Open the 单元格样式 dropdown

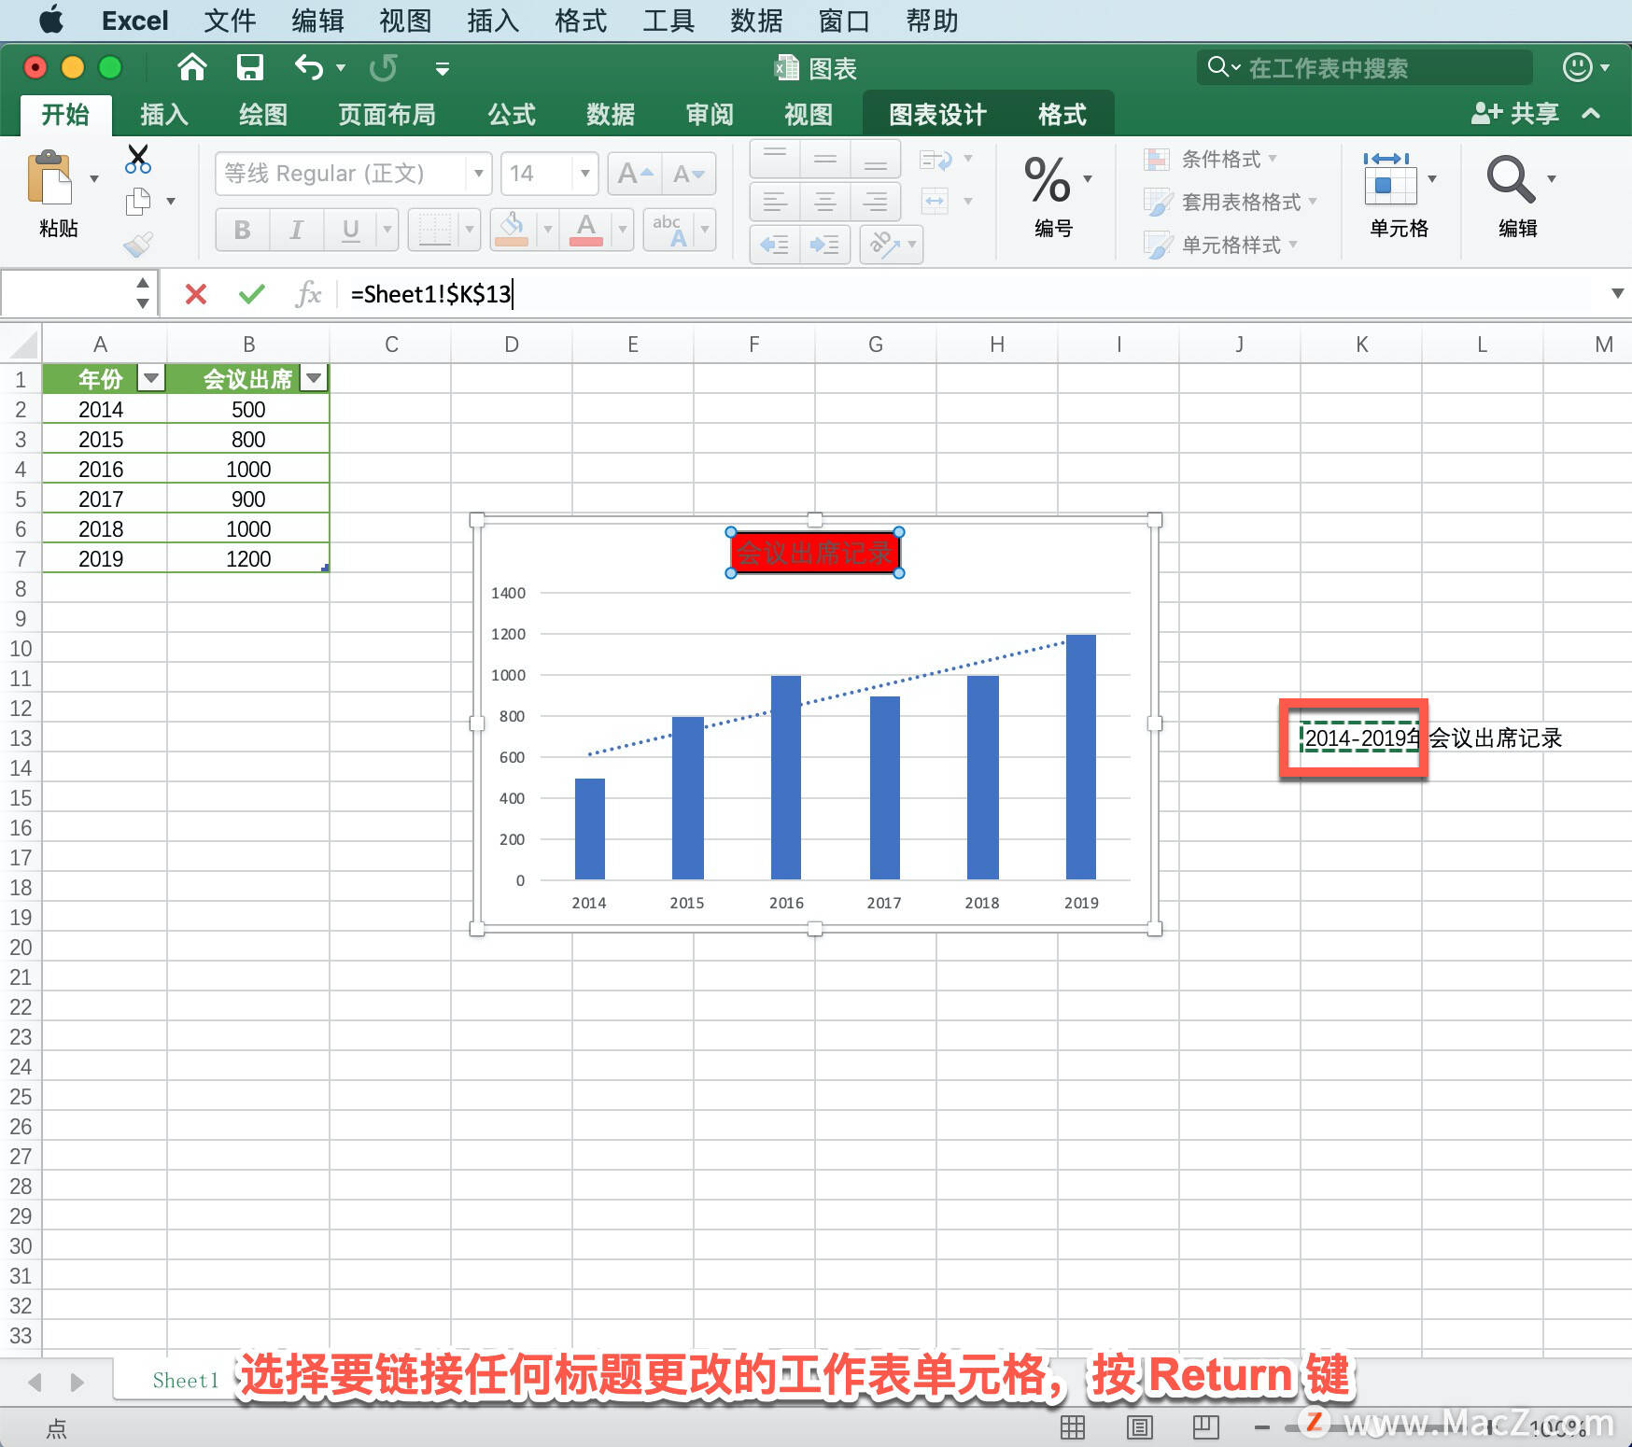[x=1220, y=245]
